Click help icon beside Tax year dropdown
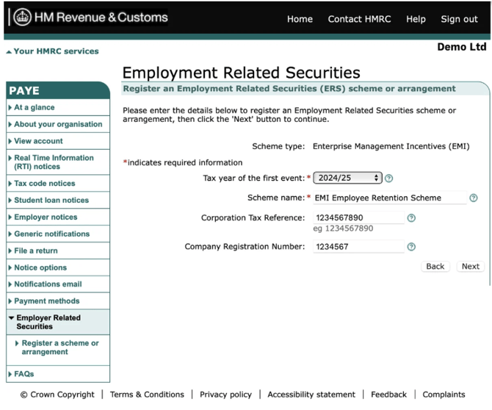The image size is (492, 410). pos(389,178)
